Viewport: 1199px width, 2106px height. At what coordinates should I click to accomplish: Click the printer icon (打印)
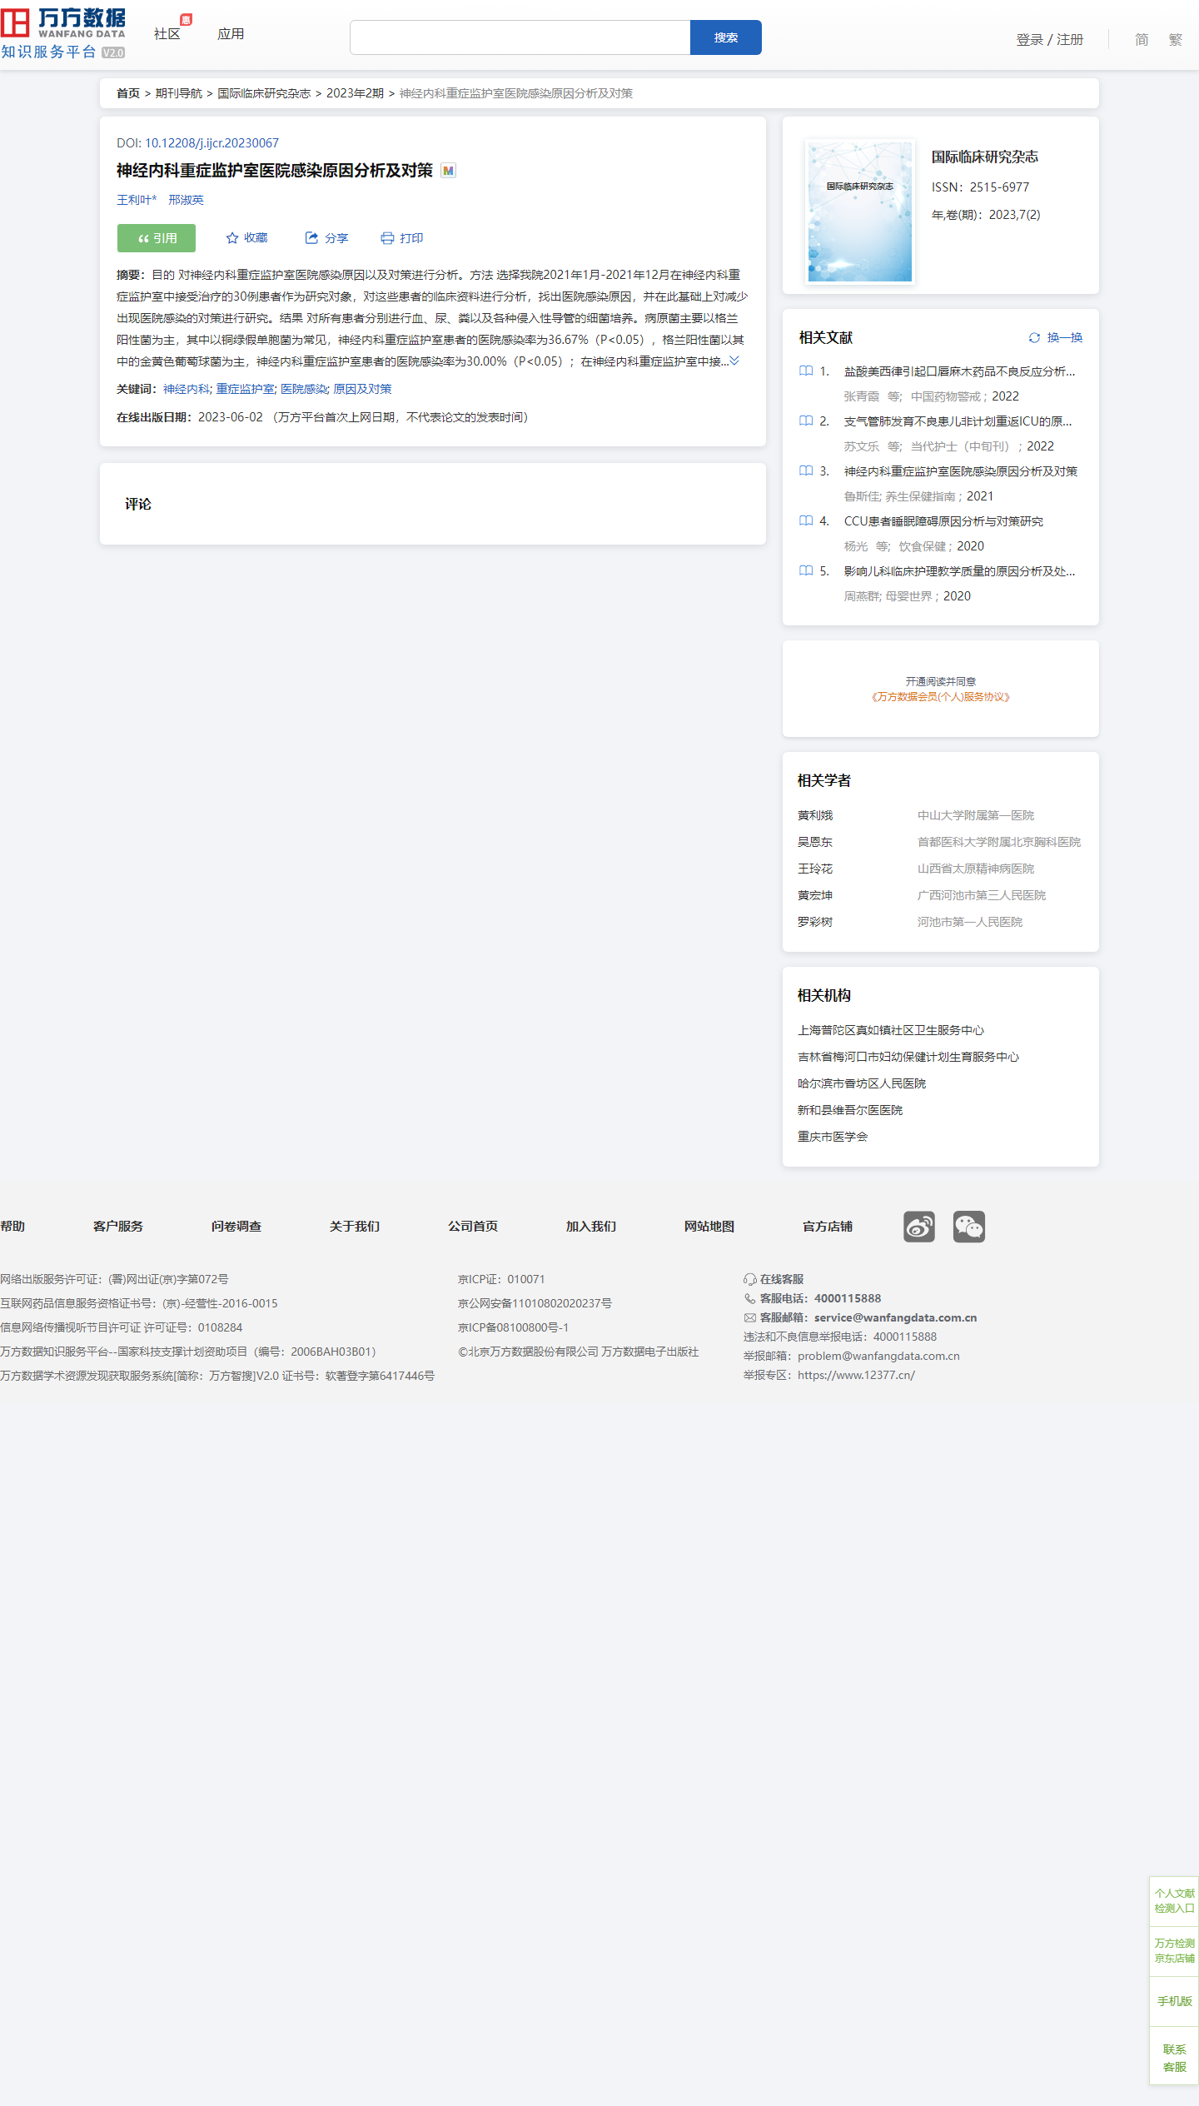[x=387, y=238]
